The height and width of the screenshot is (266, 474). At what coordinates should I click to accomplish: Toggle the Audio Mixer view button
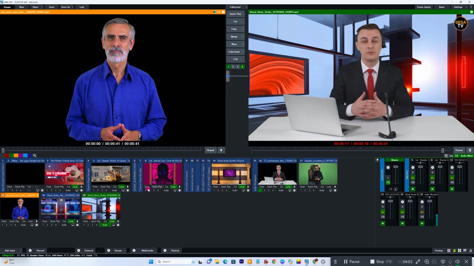click(x=464, y=156)
